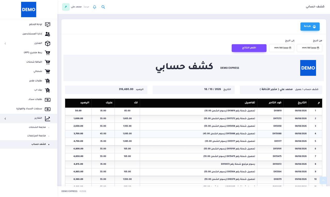Click the DEMO EXPRESS footer text
Viewport: 330px width, 197px height.
point(69,191)
